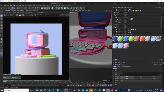Toggle Z-axis lock in top toolbar
164x92 pixels.
click(35, 8)
